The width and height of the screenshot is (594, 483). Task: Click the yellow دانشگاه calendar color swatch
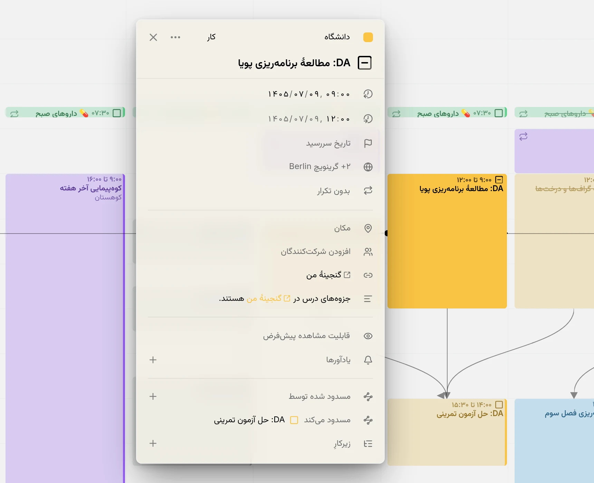(x=368, y=37)
